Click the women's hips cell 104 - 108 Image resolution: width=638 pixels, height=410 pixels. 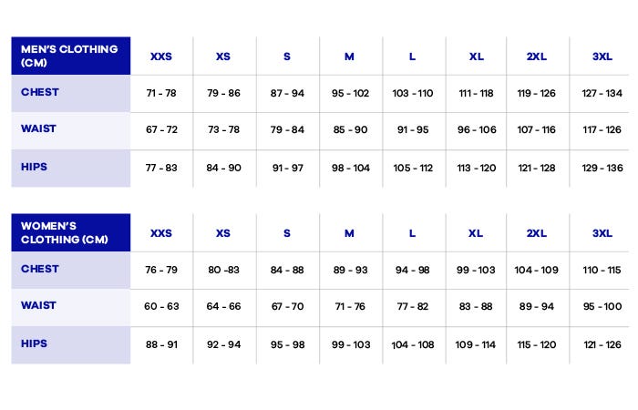click(412, 345)
